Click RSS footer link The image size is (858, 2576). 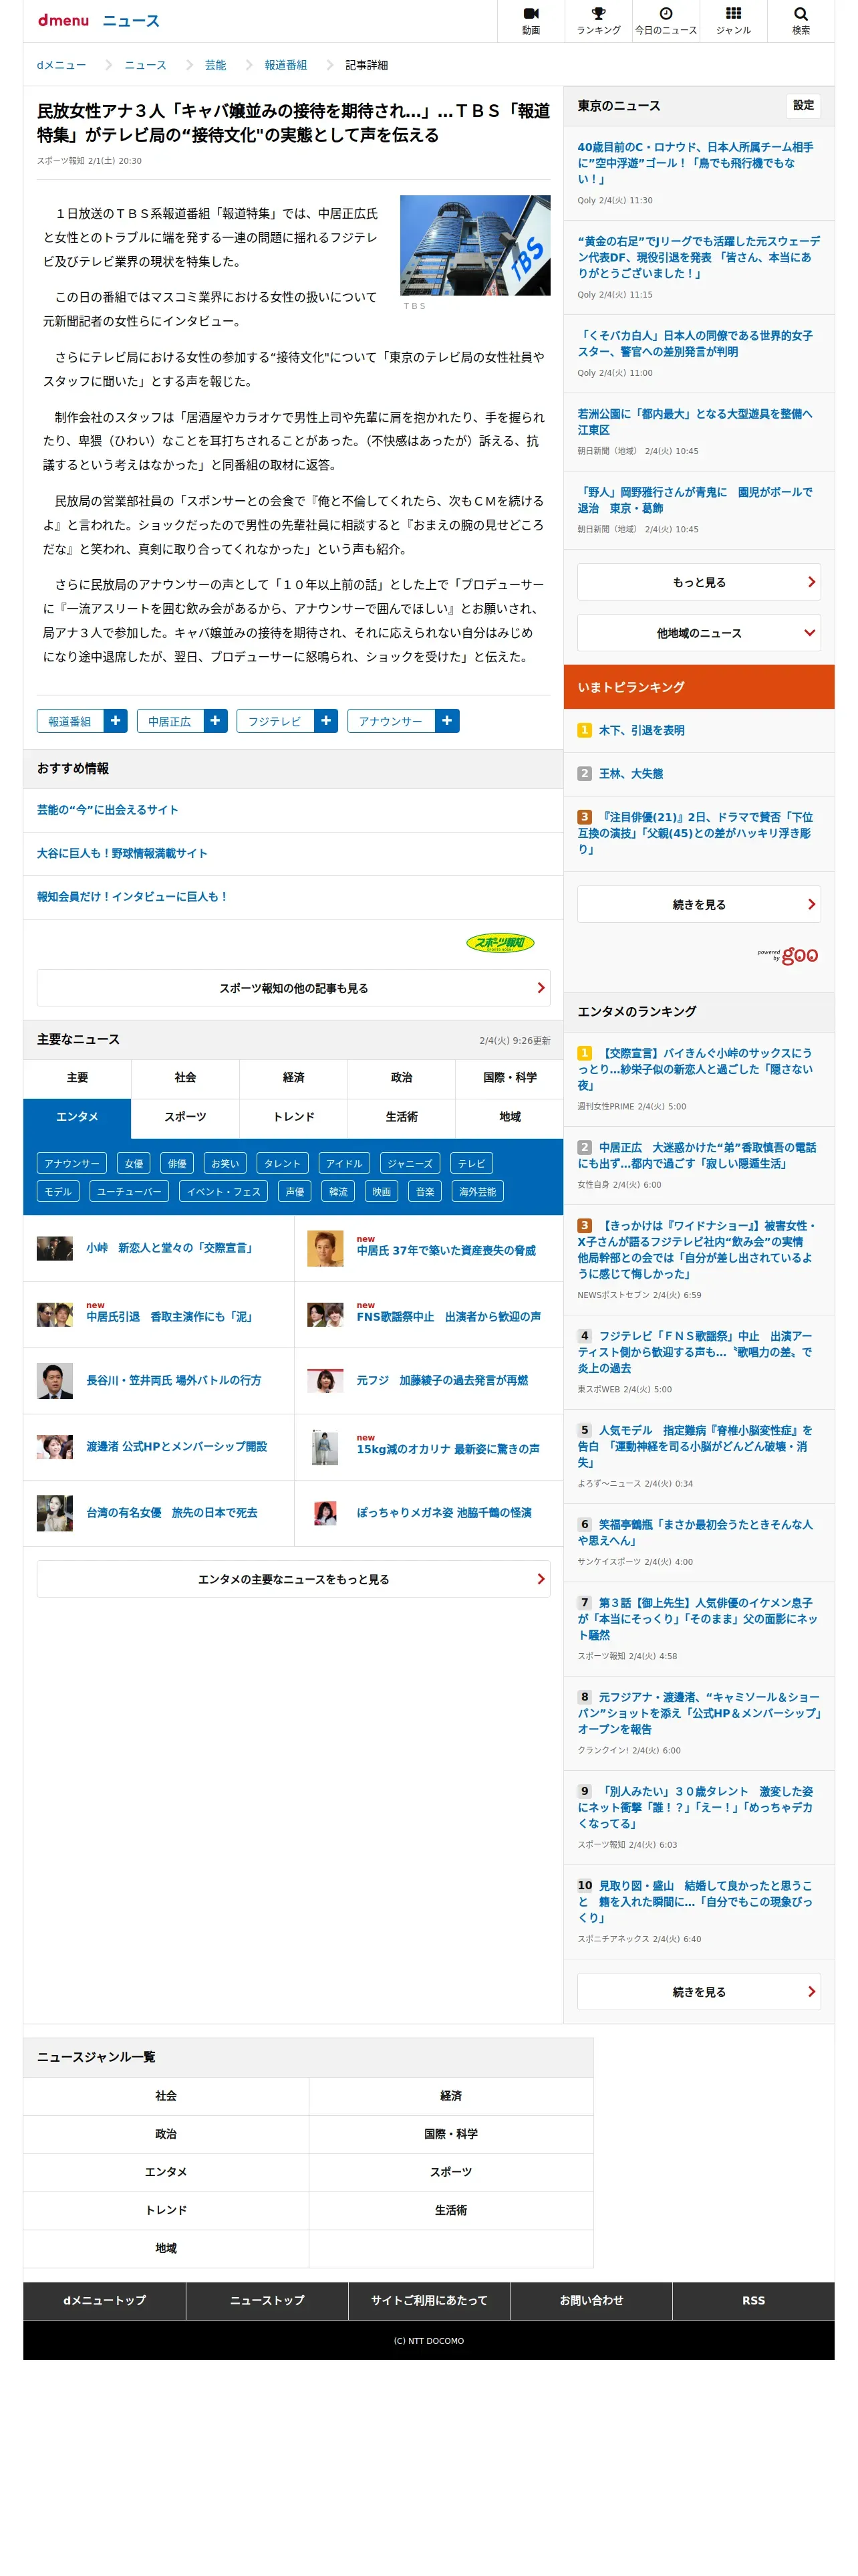753,2300
